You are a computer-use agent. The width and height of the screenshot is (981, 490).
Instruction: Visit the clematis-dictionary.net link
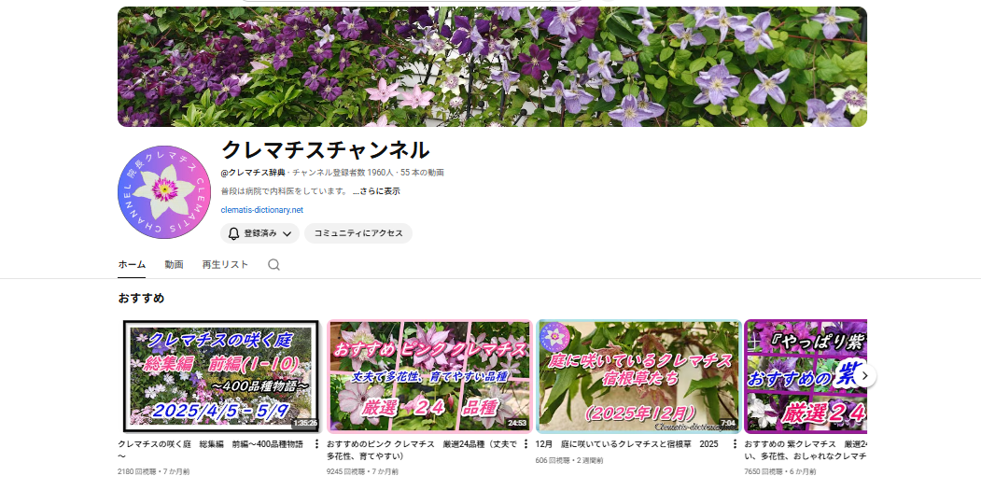pyautogui.click(x=261, y=210)
